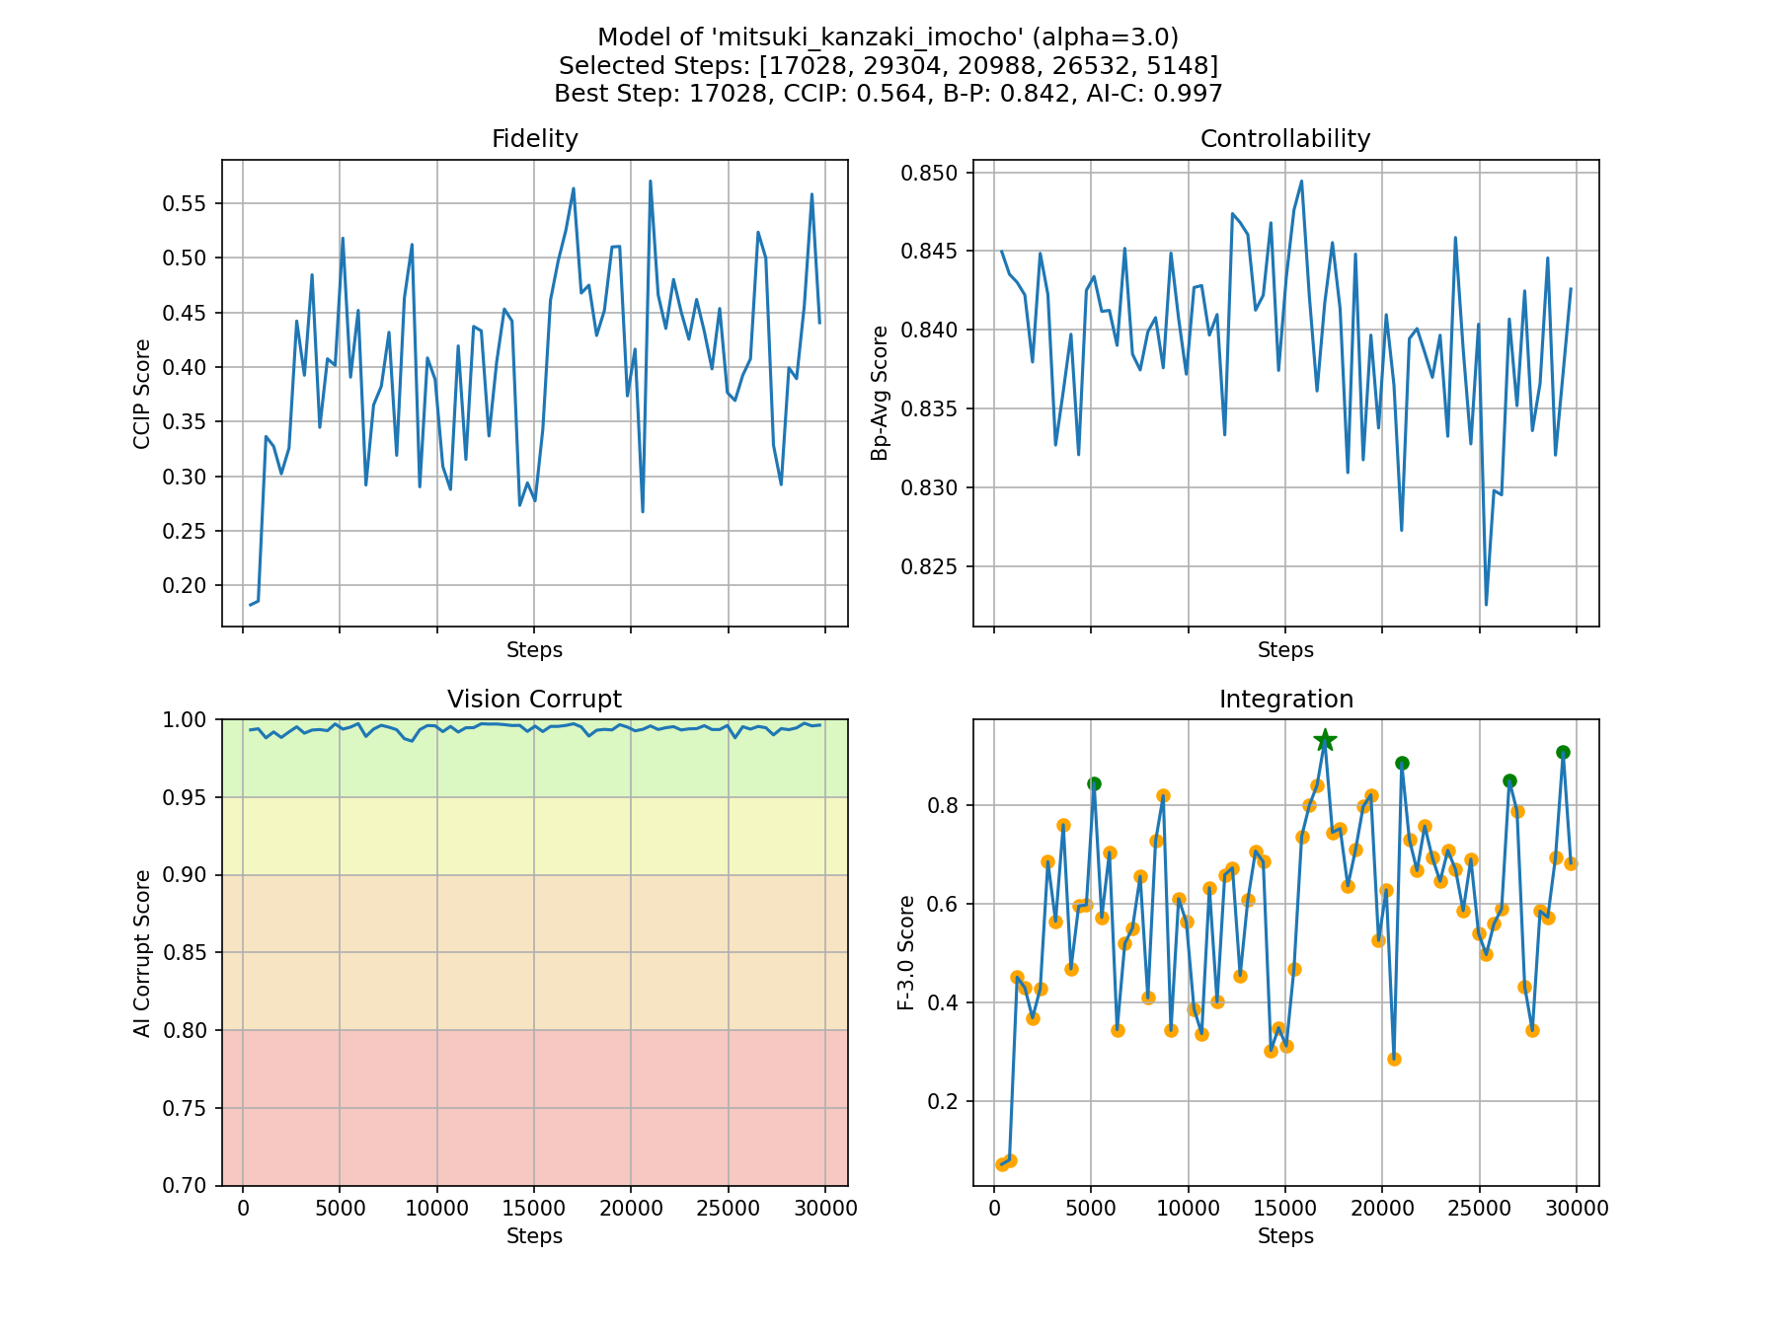Click the "CCIP Score" y-axis label
This screenshot has height=1332, width=1777.
pyautogui.click(x=142, y=394)
